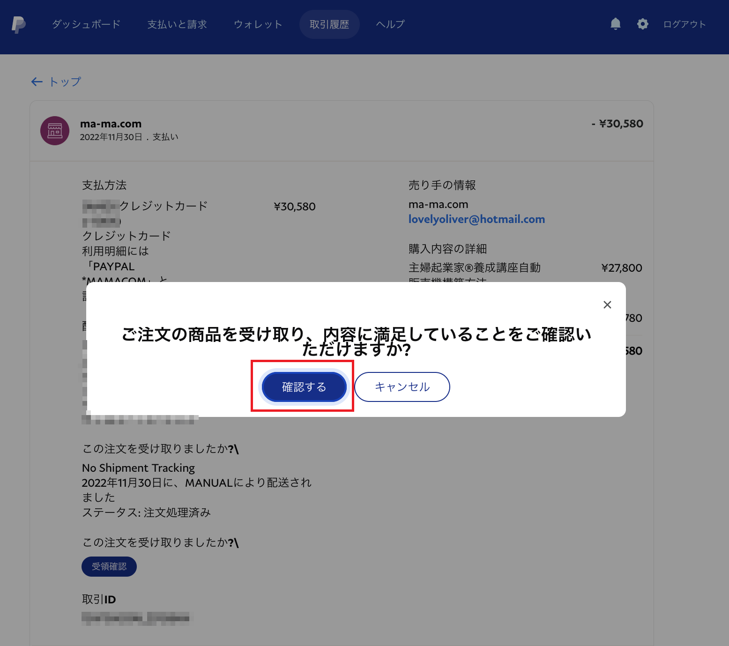Click the ma-ma.com merchant store icon
This screenshot has height=646, width=729.
[55, 131]
